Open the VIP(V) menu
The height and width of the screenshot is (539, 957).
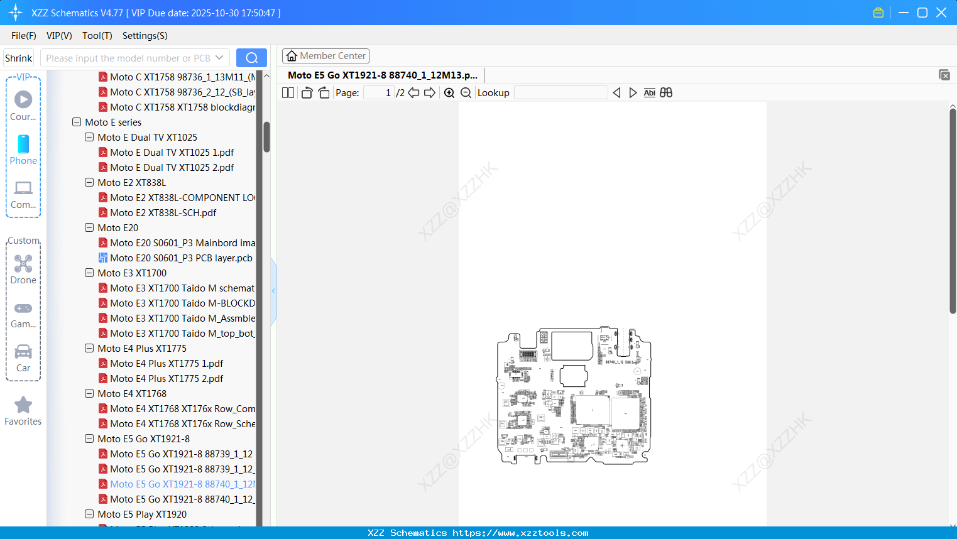tap(59, 36)
